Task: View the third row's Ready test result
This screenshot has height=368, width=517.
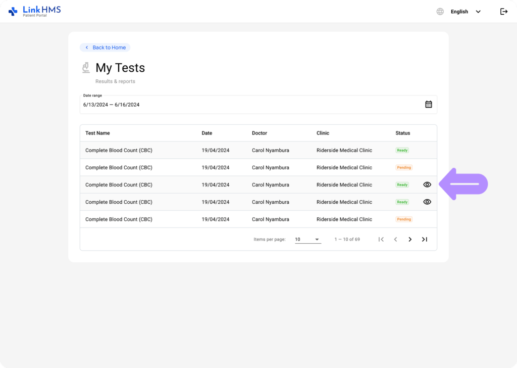Action: [427, 185]
